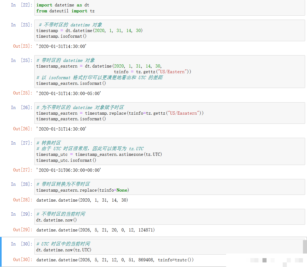Click the In [25] timestamp_eastern code cell
The height and width of the screenshot is (267, 307).
(x=170, y=72)
